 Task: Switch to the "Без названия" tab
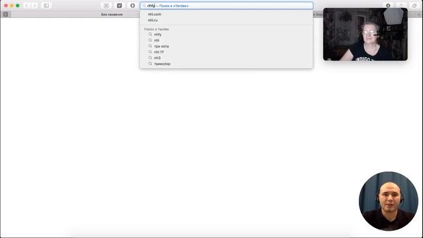coord(112,15)
